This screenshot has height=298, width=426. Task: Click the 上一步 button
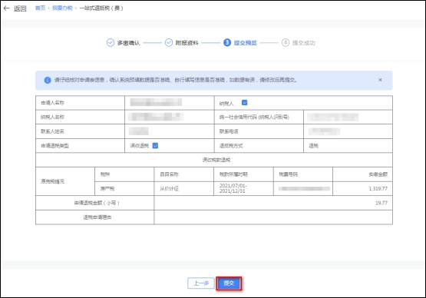click(201, 283)
